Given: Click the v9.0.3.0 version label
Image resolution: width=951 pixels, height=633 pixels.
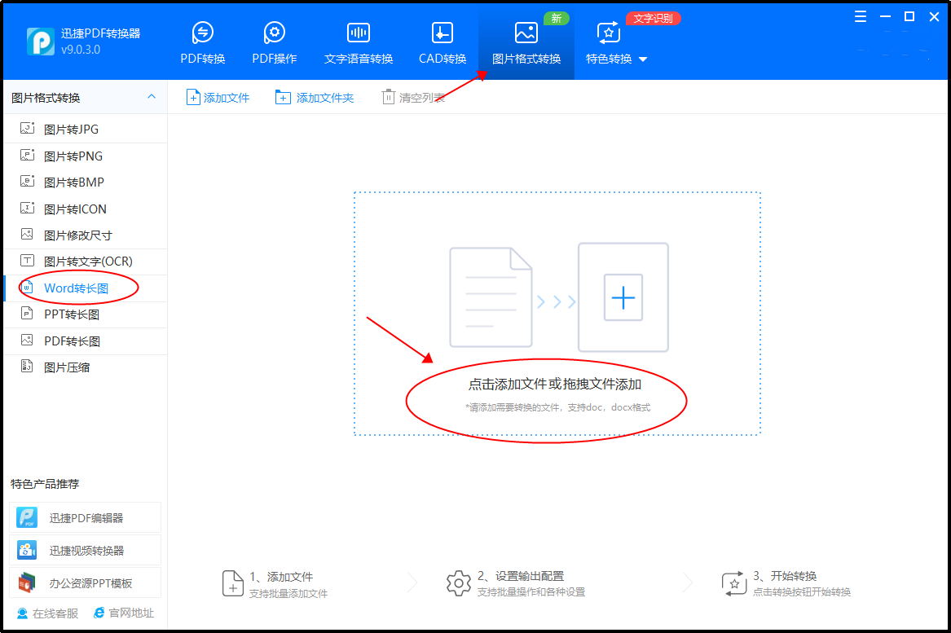Looking at the screenshot, I should 81,50.
